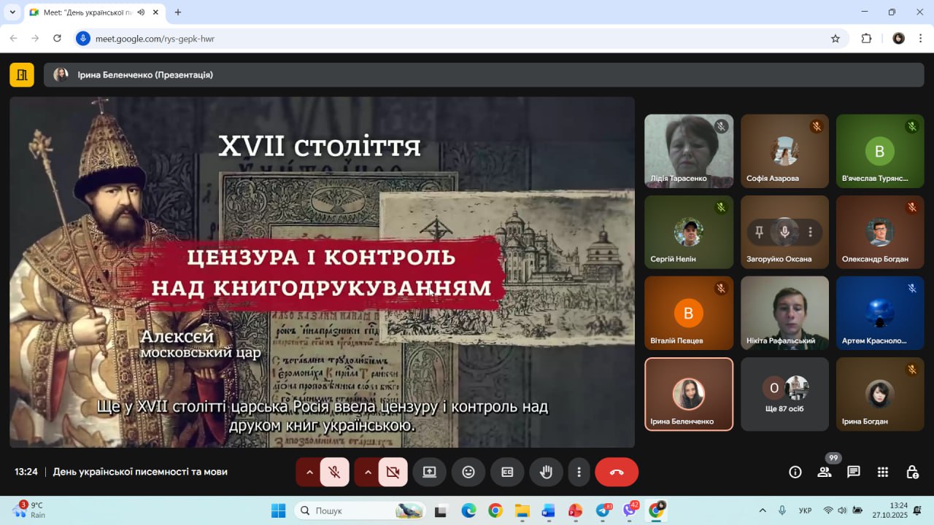Click the share screen (present now) button
Image resolution: width=934 pixels, height=525 pixels.
coord(429,472)
